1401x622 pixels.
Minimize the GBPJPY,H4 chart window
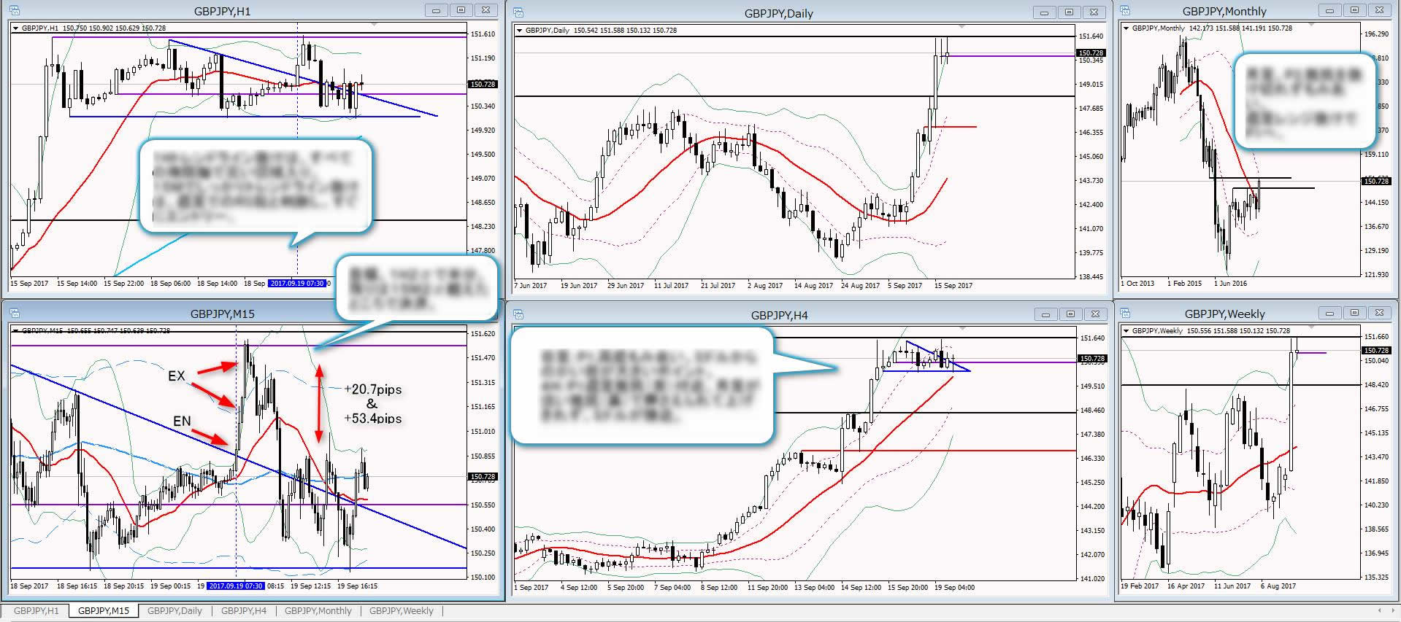[x=1045, y=314]
